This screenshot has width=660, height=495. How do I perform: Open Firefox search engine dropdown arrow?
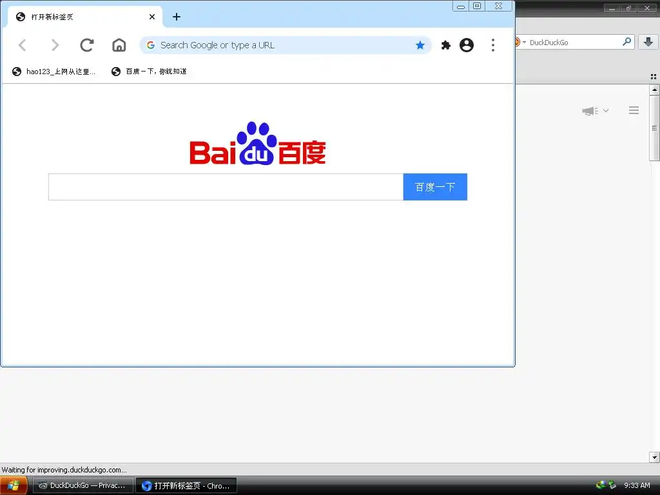tap(524, 42)
